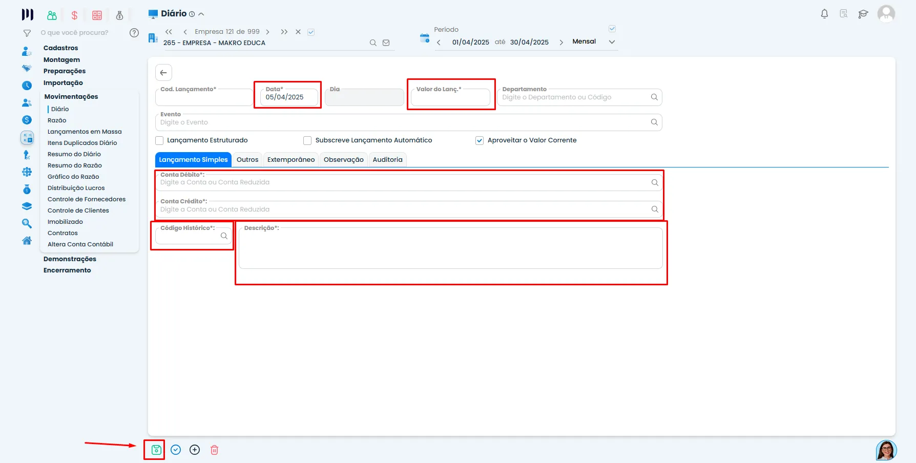Click the filter funnel icon
Image resolution: width=916 pixels, height=463 pixels.
(27, 33)
